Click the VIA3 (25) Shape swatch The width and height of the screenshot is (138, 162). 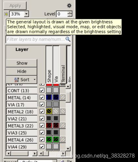[49, 132]
